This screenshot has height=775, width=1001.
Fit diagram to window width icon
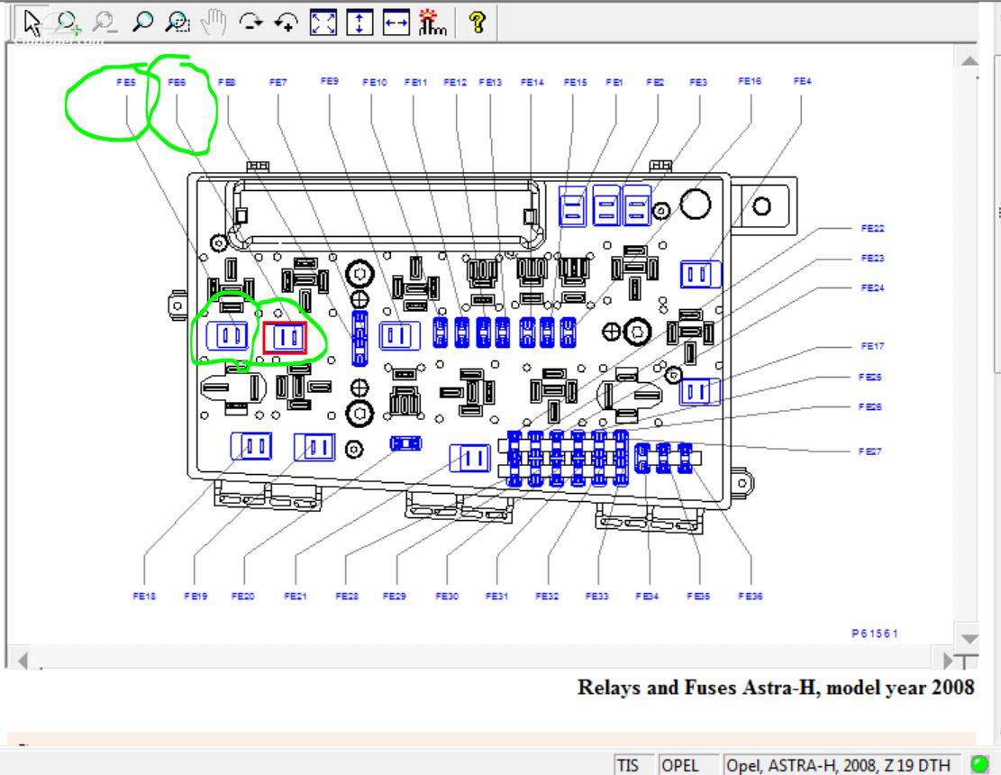pyautogui.click(x=396, y=23)
